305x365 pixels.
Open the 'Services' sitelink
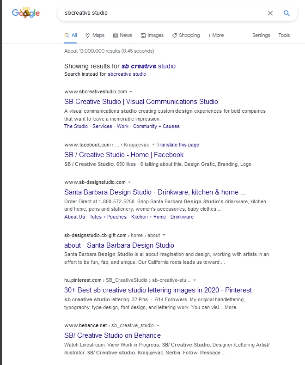pyautogui.click(x=102, y=126)
